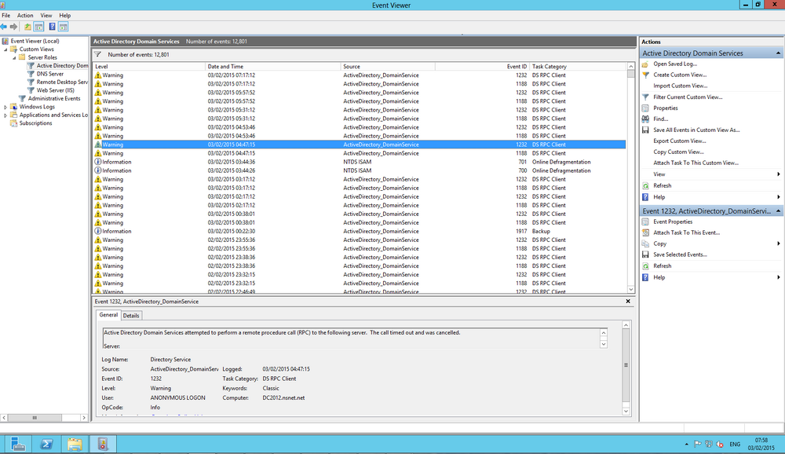Click the blue Help toolbar icon

52,27
